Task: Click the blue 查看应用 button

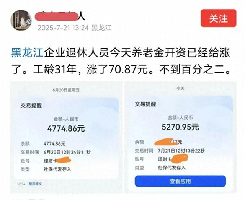Action: pyautogui.click(x=180, y=181)
